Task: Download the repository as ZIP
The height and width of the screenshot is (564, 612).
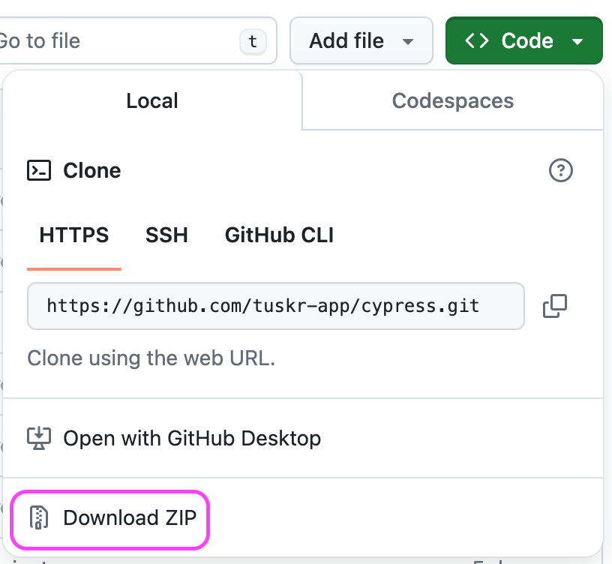Action: [110, 518]
